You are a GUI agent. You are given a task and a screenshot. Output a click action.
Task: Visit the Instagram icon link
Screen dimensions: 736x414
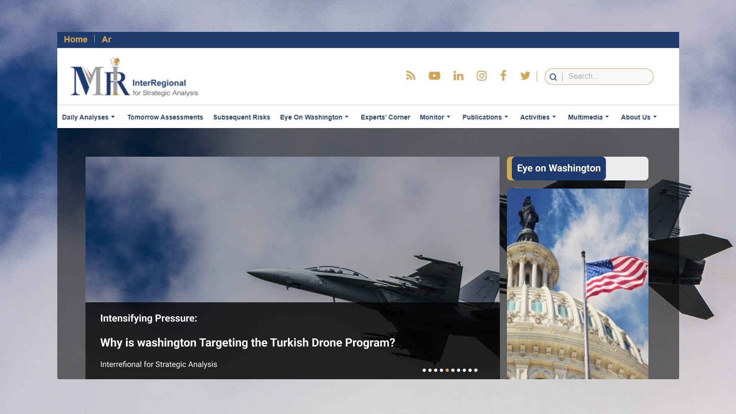point(482,76)
